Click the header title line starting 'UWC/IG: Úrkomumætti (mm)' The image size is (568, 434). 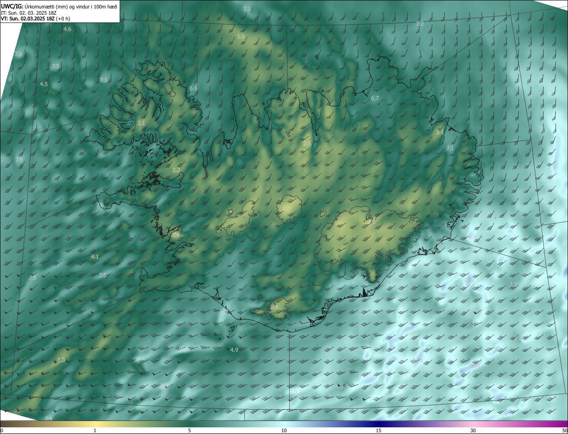[59, 7]
